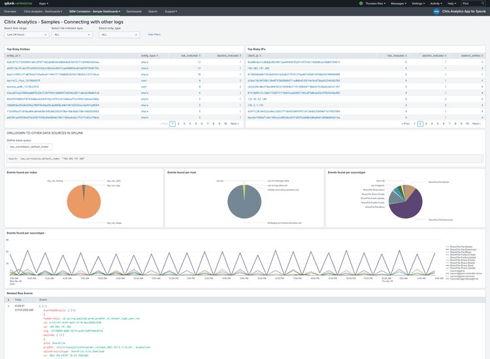Screen dimensions: 490x359
Task: Click ShareFile.File.Download entry in line chart legend
Action: (x=463, y=249)
